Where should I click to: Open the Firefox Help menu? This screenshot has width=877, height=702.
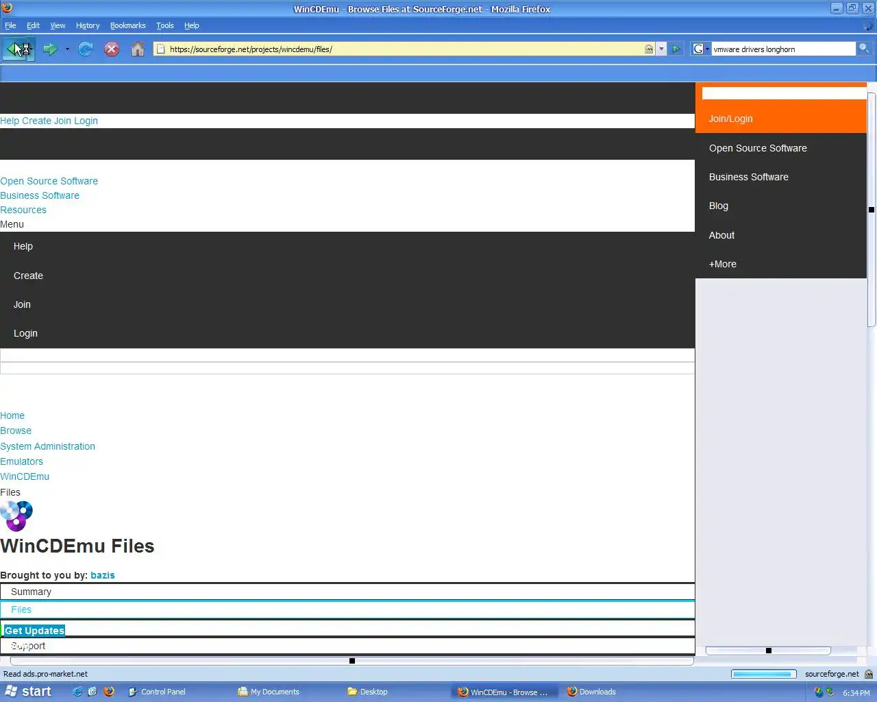tap(192, 25)
